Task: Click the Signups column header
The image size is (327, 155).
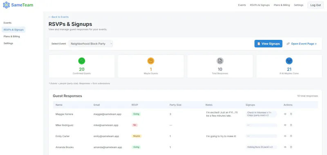Action: pos(250,105)
